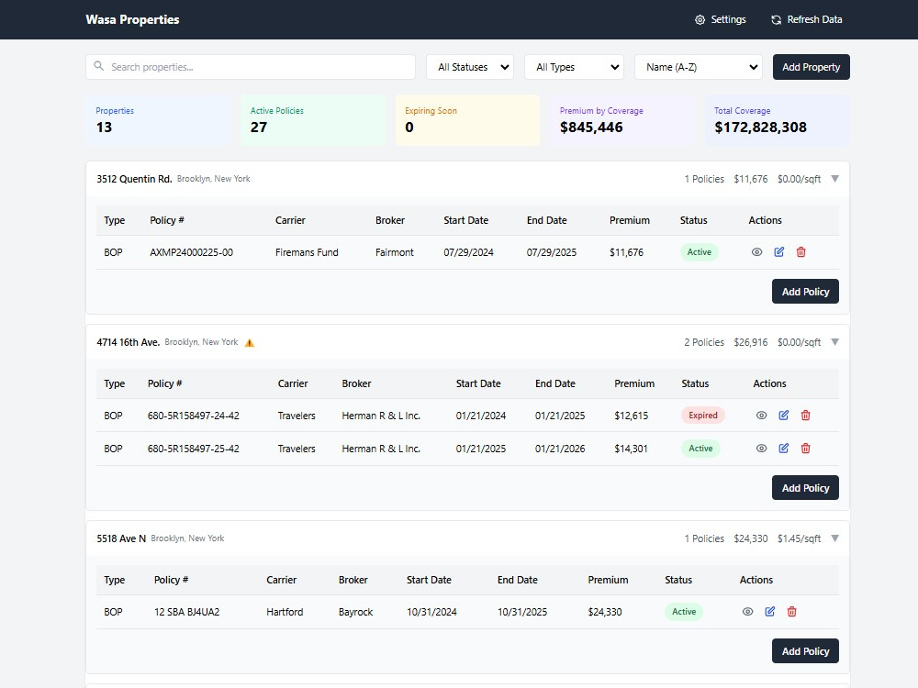Select the Active Policies card

pyautogui.click(x=313, y=120)
